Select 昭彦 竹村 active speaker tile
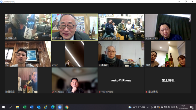196x110 pixels. pos(75,27)
